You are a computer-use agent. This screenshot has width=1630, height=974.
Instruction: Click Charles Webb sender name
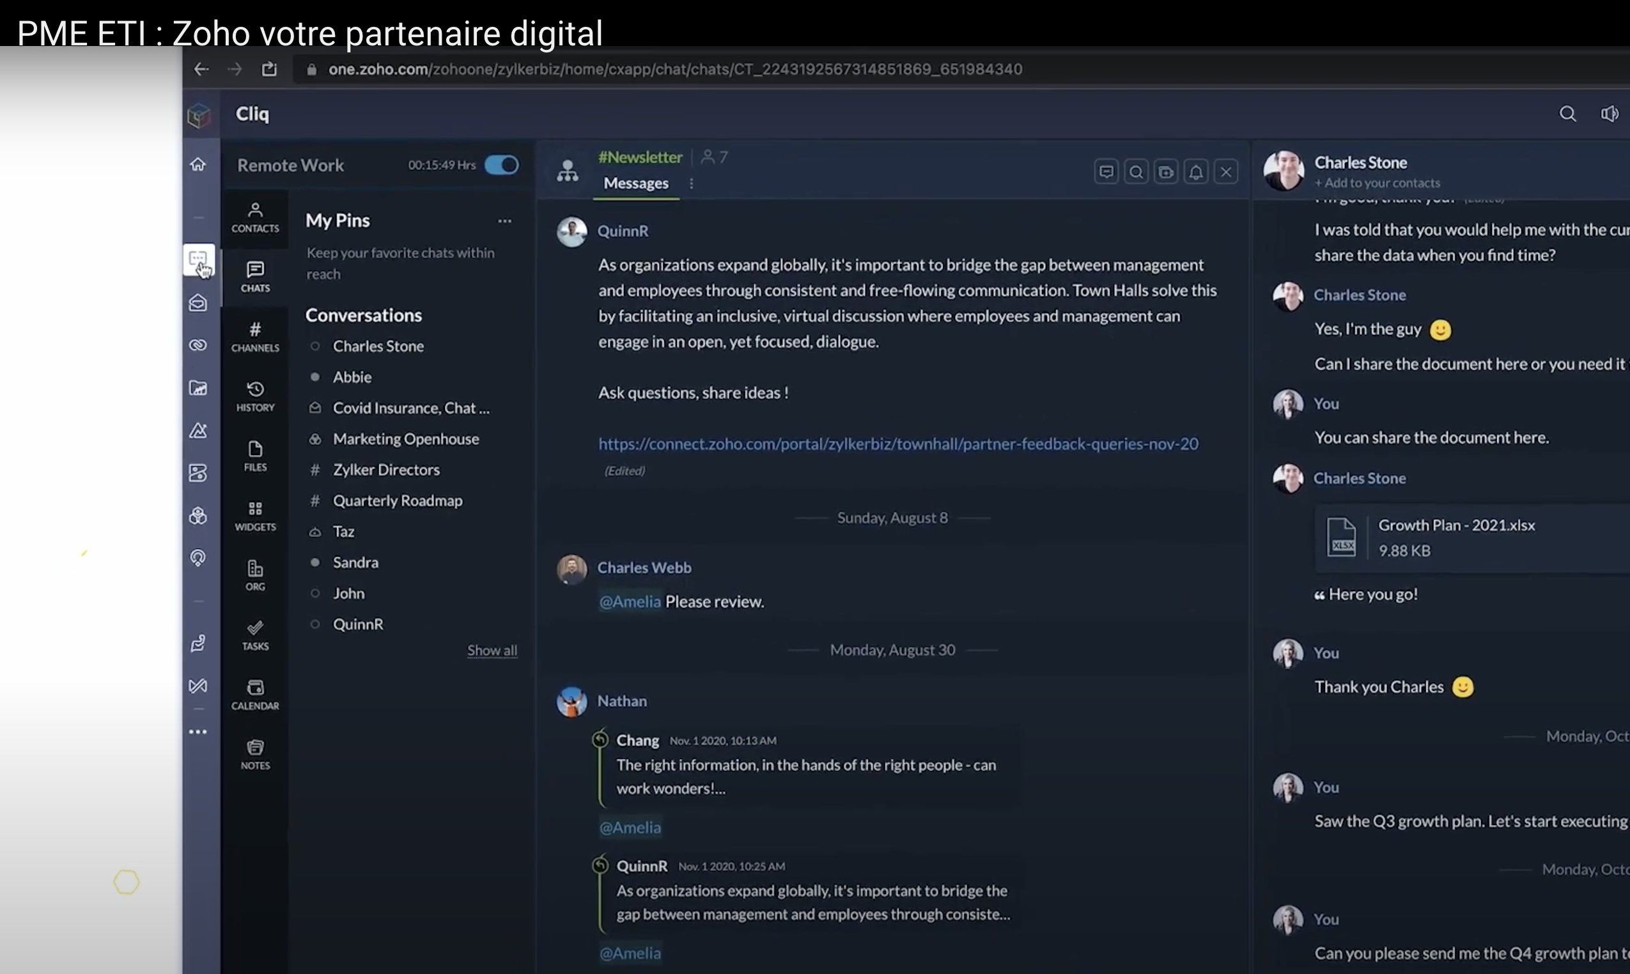644,568
